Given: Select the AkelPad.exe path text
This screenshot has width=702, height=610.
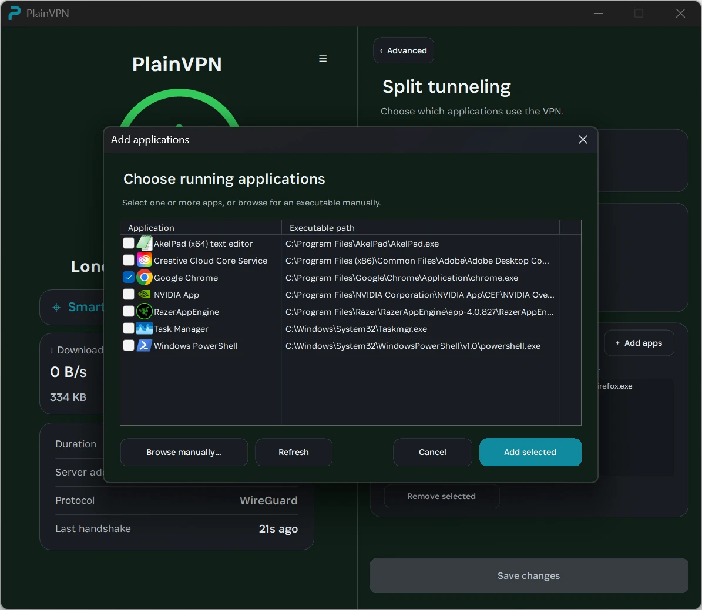Looking at the screenshot, I should click(362, 244).
